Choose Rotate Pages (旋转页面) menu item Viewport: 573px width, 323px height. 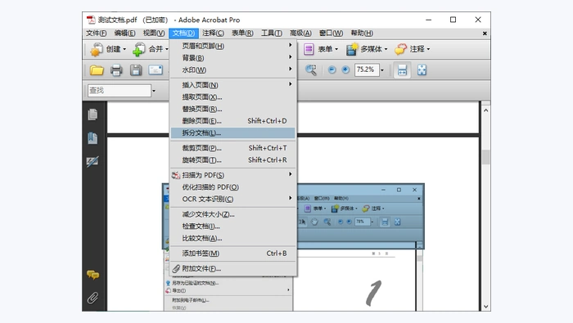[x=232, y=160]
